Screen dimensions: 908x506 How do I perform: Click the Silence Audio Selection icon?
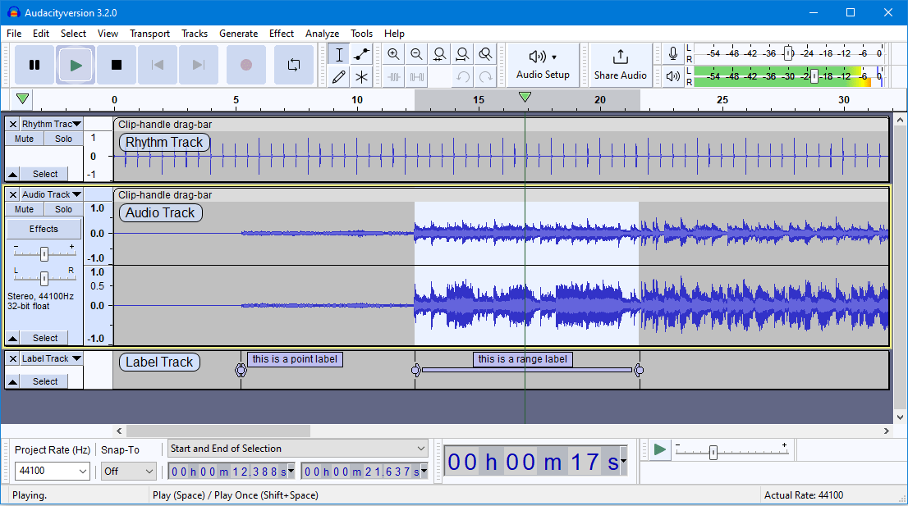(416, 76)
